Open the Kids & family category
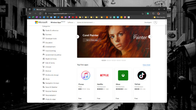This screenshot has height=110, width=196. pos(49,63)
